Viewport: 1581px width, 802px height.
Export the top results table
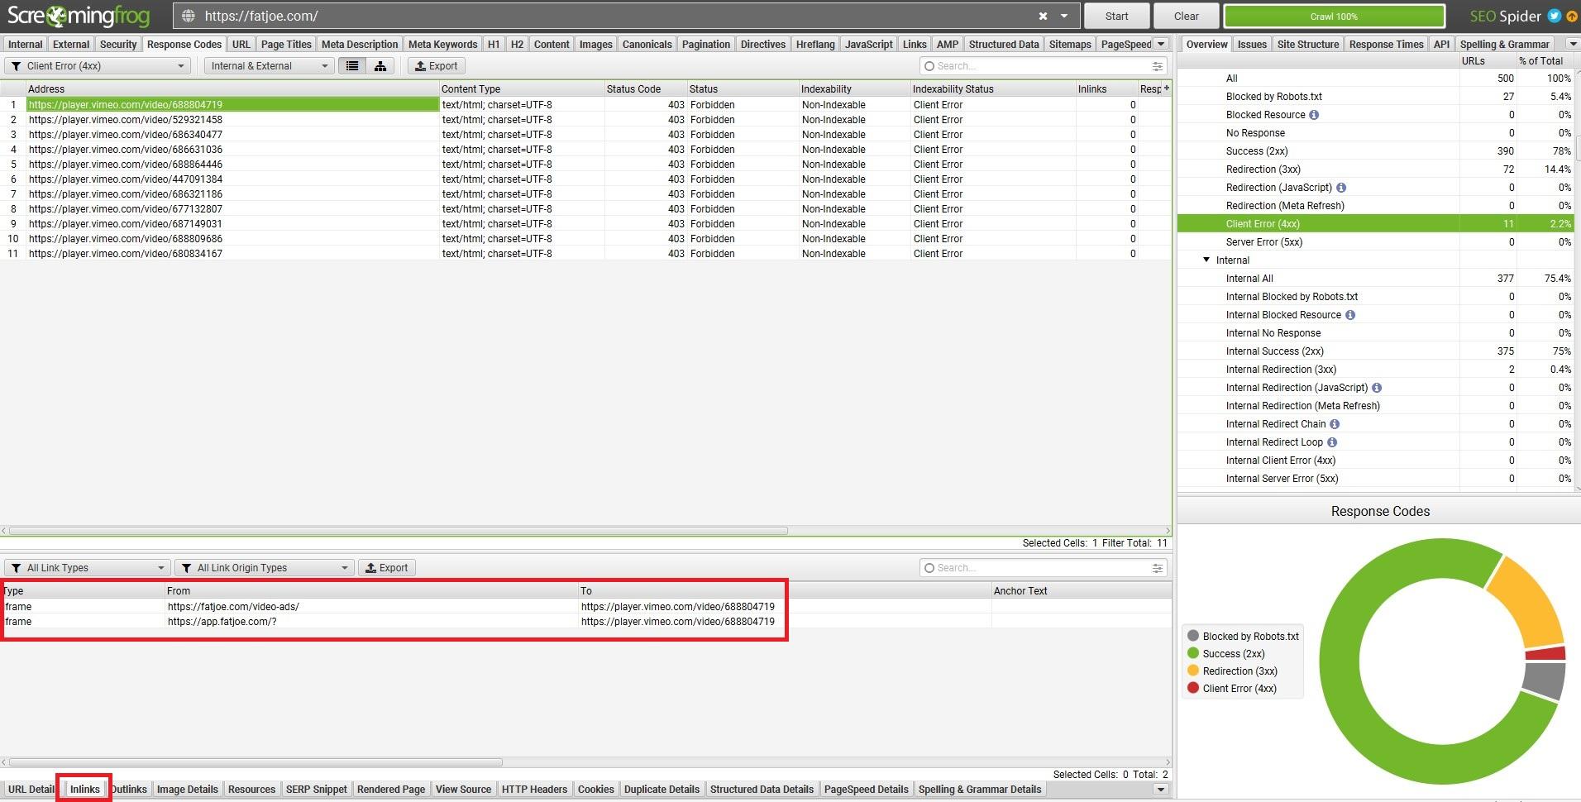[437, 65]
